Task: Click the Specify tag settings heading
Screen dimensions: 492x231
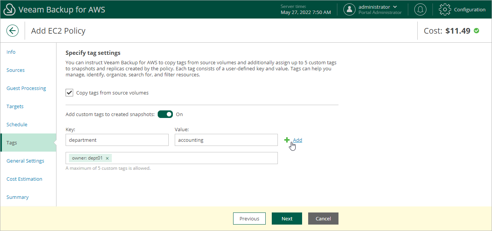Action: coord(93,53)
